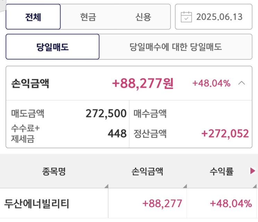
Task: Open the 두산에너빌리티 stock row
Action: [37, 204]
